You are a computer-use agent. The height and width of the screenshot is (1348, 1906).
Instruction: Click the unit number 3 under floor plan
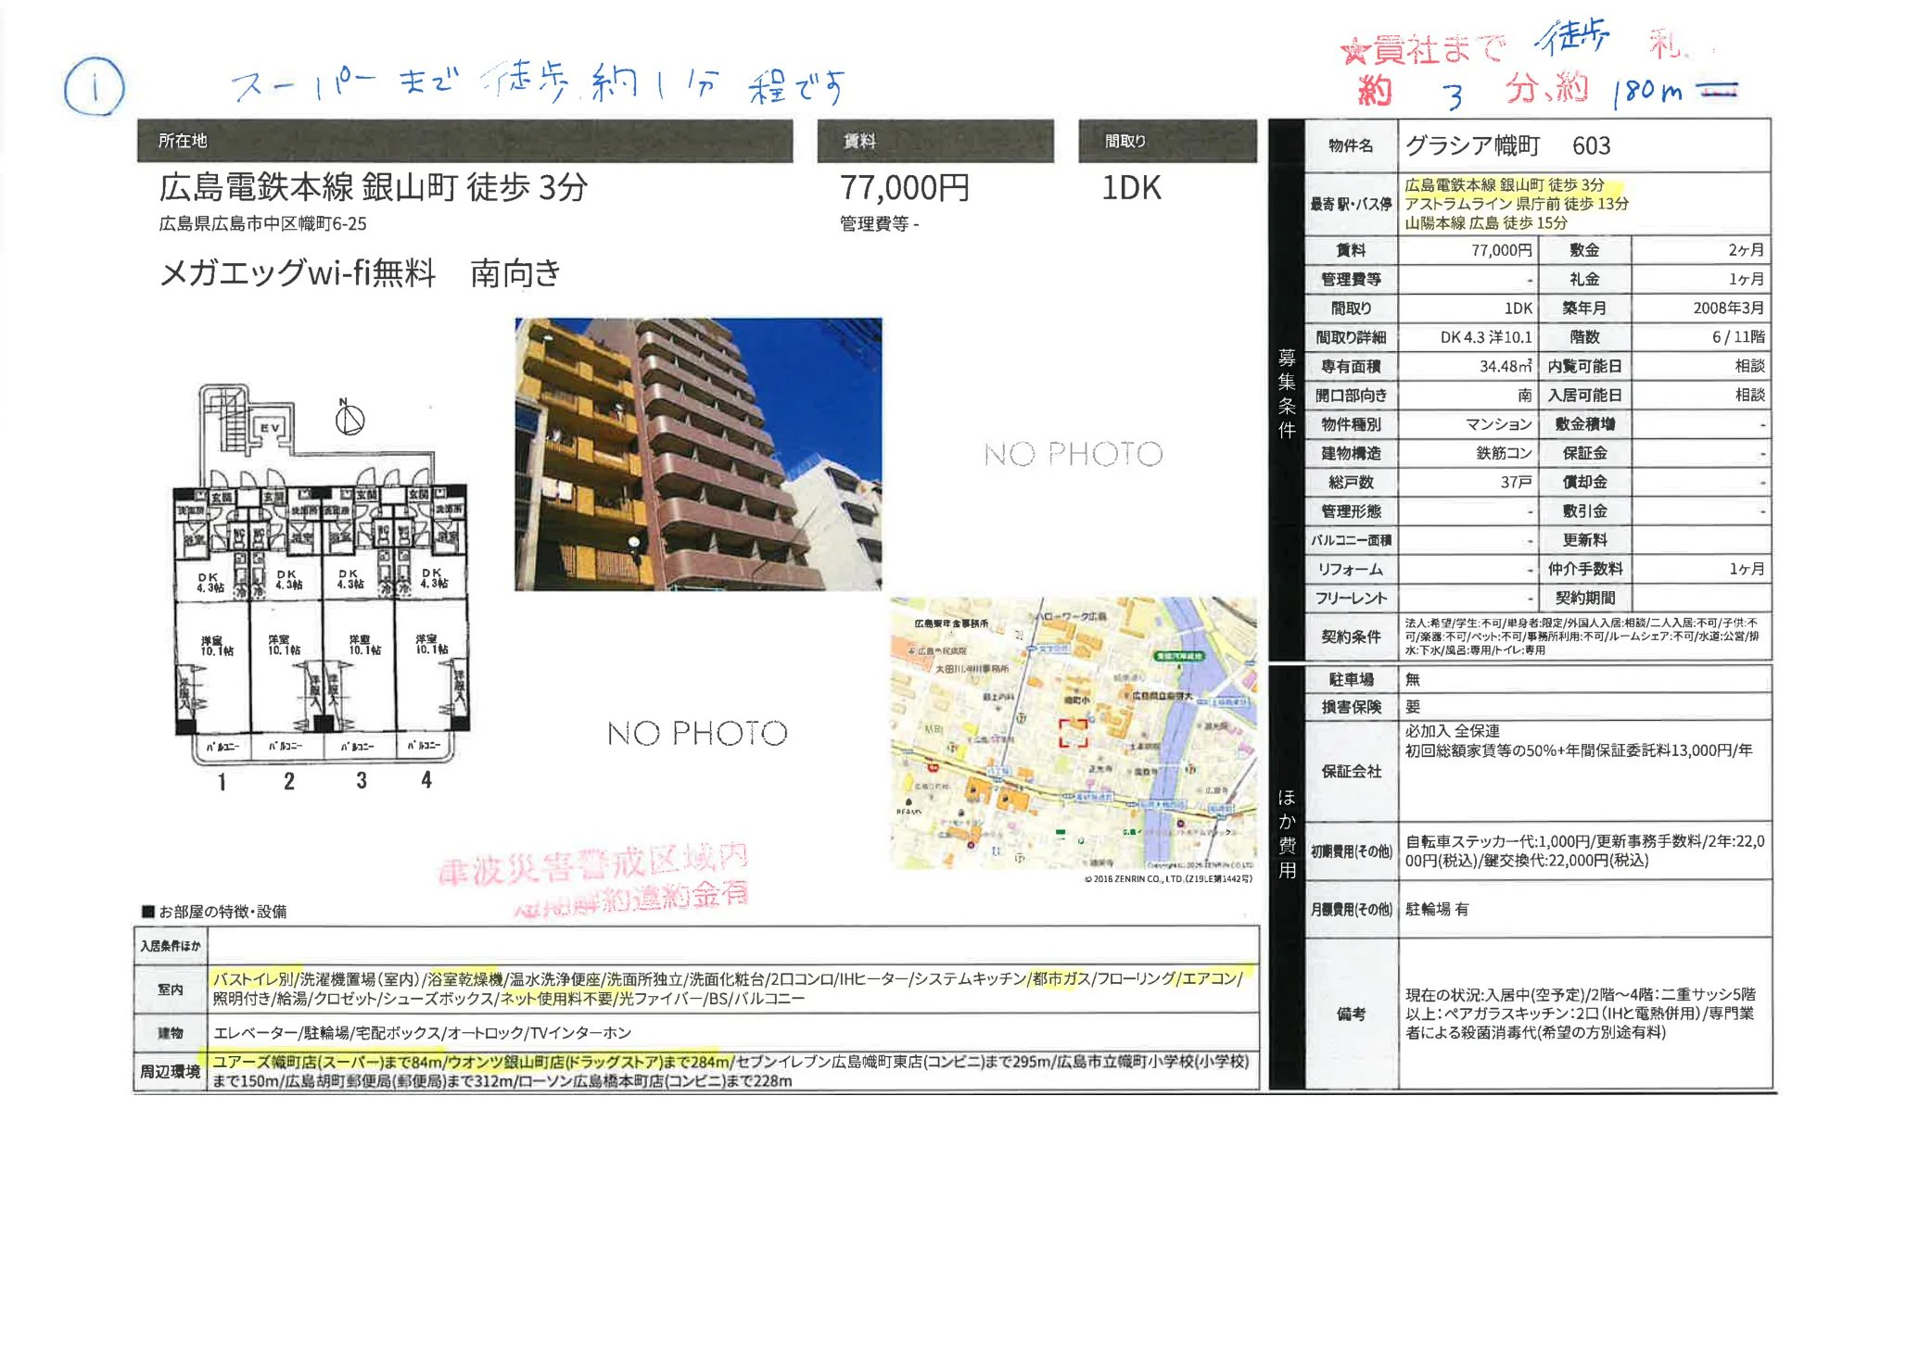pyautogui.click(x=362, y=781)
